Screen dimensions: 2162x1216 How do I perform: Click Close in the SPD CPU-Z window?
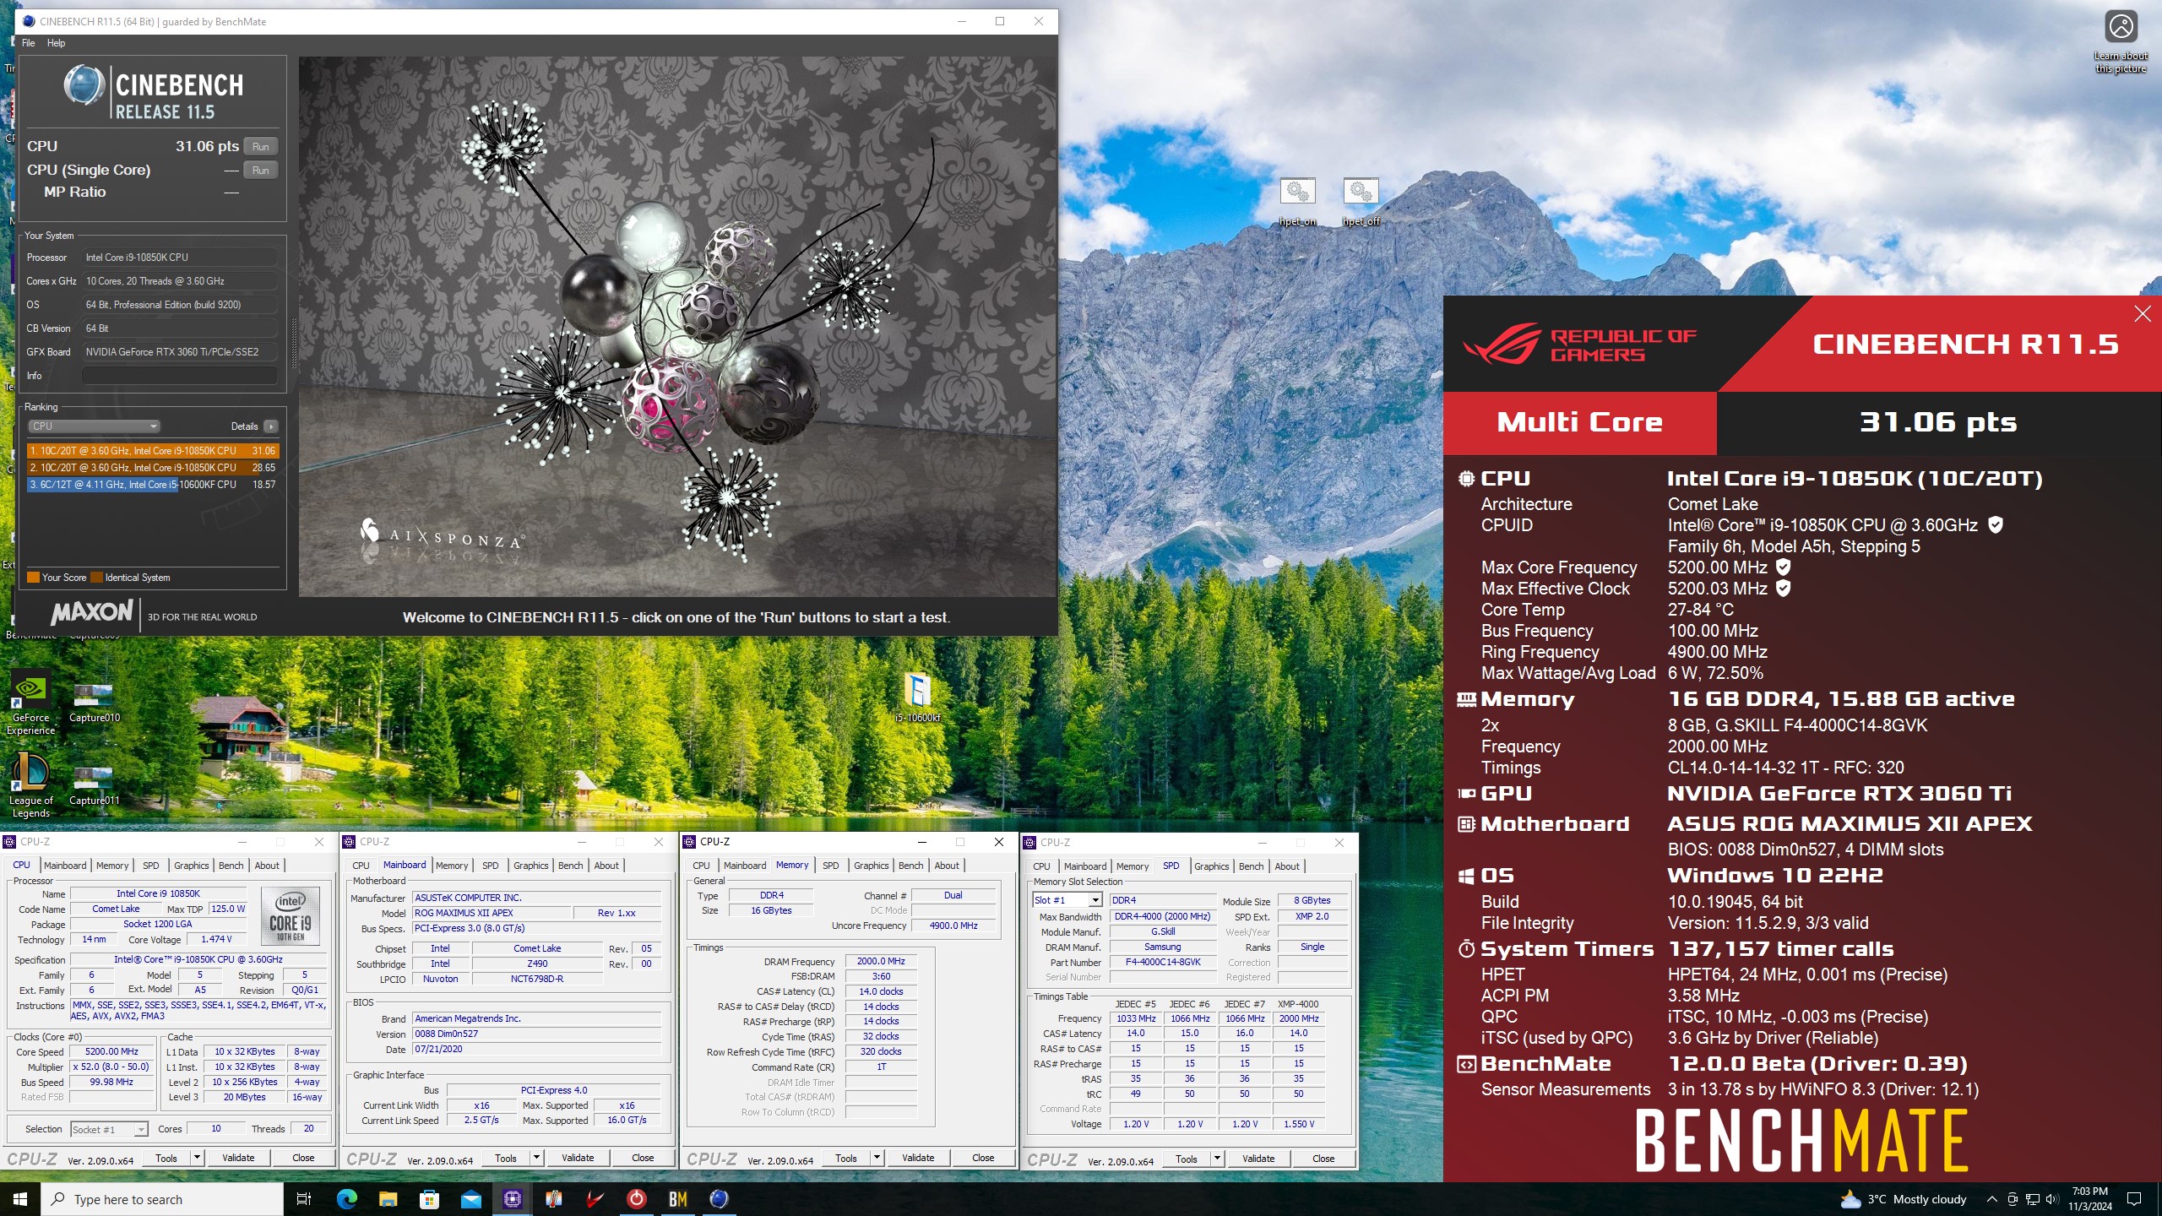pyautogui.click(x=1323, y=1159)
